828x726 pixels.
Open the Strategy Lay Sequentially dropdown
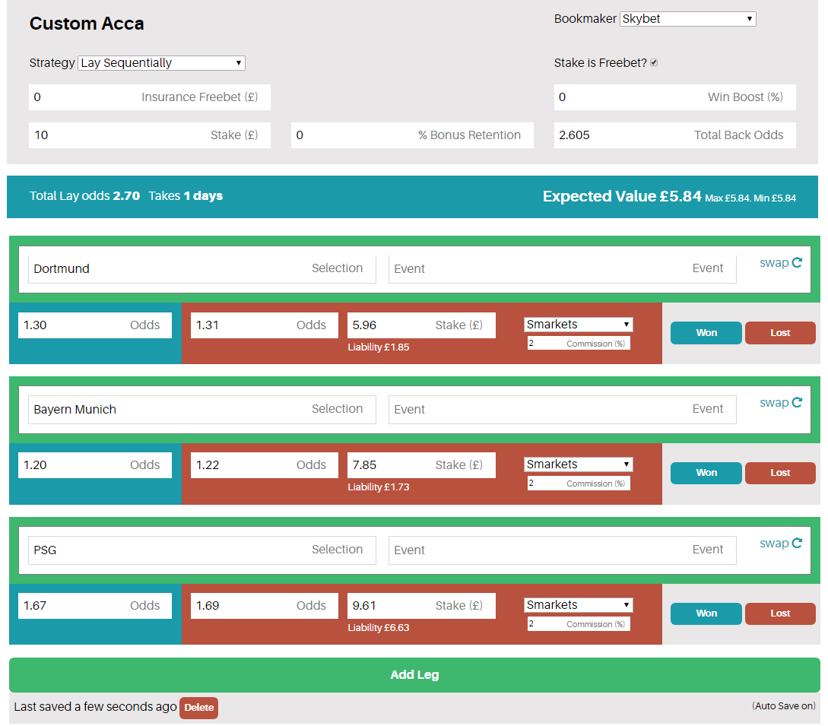pyautogui.click(x=161, y=63)
